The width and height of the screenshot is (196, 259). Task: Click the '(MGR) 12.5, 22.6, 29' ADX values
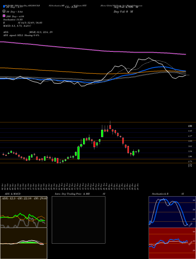pyautogui.click(x=41, y=32)
